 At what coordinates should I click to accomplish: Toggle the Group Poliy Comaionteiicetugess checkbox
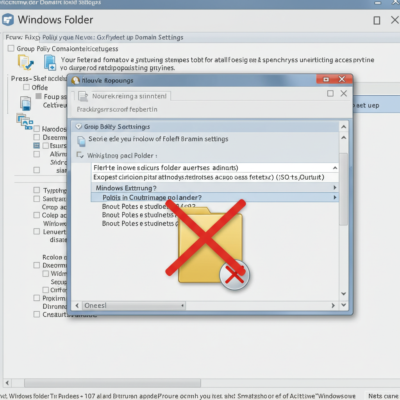coord(11,48)
